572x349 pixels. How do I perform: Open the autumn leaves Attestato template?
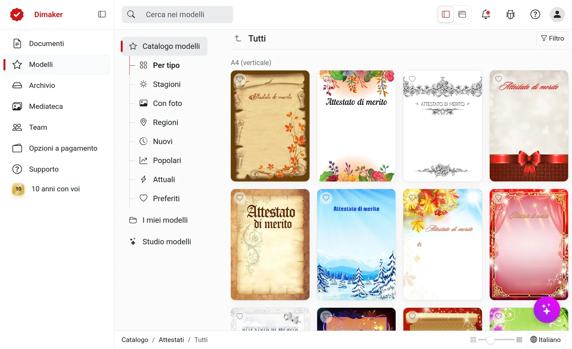[442, 245]
